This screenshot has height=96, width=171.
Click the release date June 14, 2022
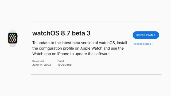tap(42, 65)
